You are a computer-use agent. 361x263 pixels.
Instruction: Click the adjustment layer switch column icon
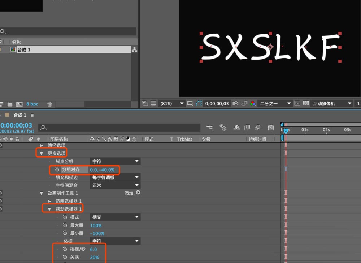pos(128,139)
